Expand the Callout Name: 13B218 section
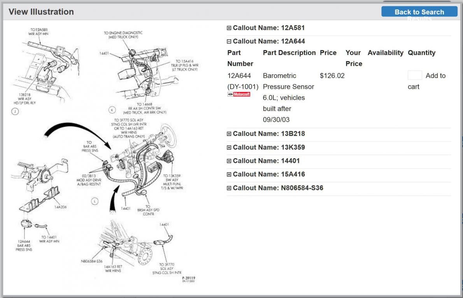 (x=229, y=134)
